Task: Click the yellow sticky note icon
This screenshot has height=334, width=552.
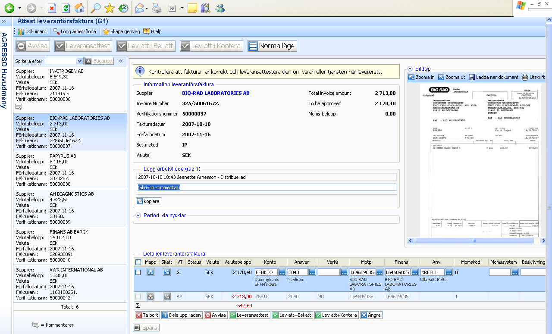Action: pyautogui.click(x=192, y=8)
